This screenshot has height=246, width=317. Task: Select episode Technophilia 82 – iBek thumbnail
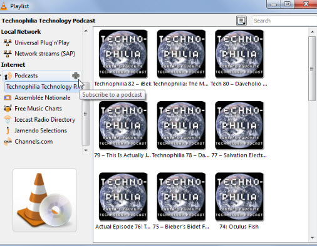(x=123, y=54)
